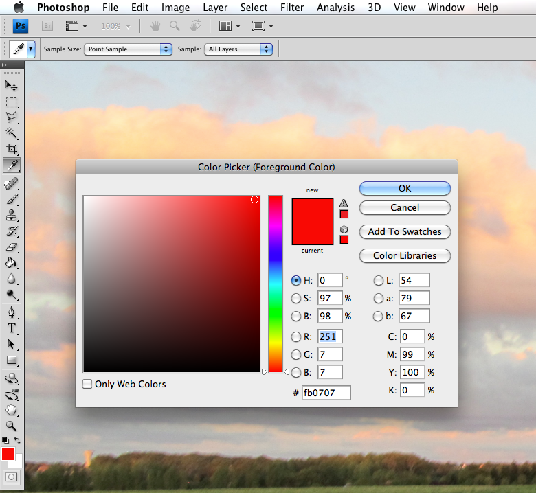Select the Move tool

click(x=11, y=85)
